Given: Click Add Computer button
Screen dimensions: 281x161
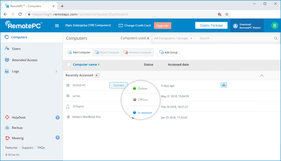Looking at the screenshot, I should [79, 52].
